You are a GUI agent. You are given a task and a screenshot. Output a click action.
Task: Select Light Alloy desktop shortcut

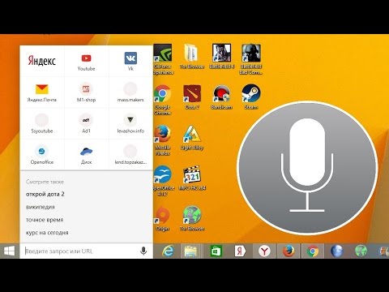pos(192,137)
